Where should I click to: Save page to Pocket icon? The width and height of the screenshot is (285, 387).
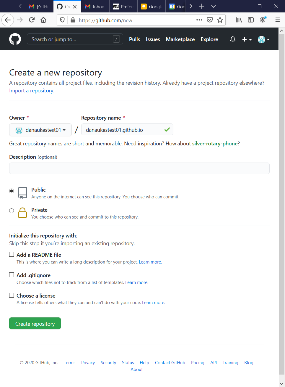[x=210, y=20]
